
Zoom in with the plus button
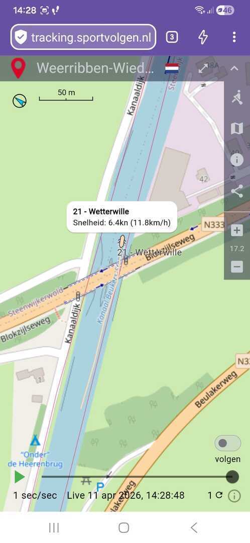(237, 230)
